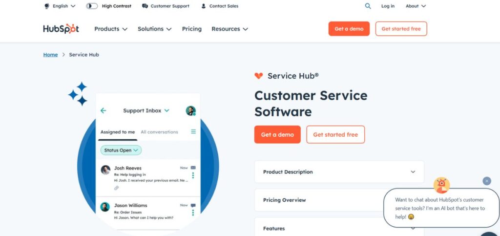Click the Get a demo header button
This screenshot has width=500, height=236.
click(x=349, y=29)
